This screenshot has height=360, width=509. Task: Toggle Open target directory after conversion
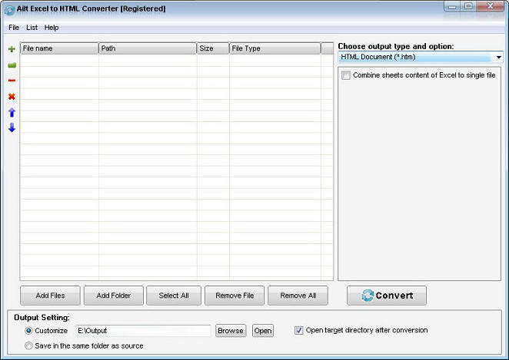(x=298, y=330)
